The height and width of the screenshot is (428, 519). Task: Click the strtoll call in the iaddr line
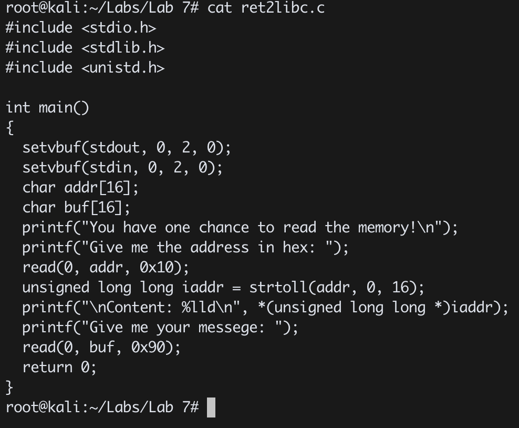coord(337,288)
